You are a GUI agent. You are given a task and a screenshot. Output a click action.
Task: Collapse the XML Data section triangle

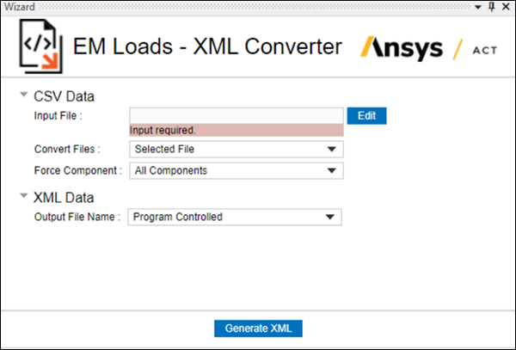coord(23,196)
